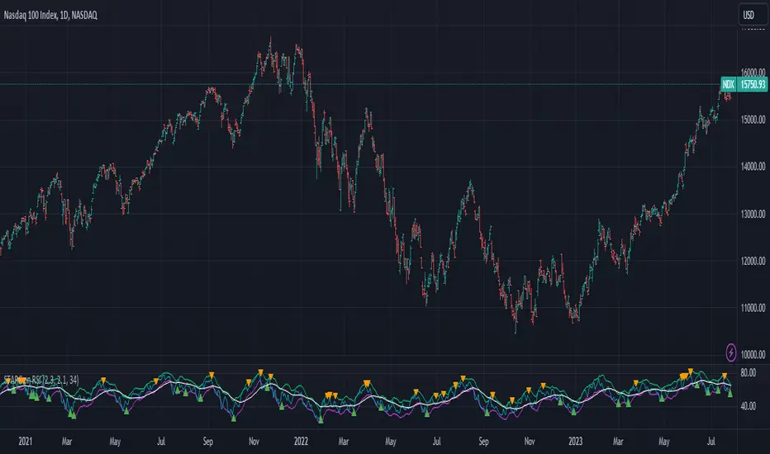Click the 40.00 level on indicator scale
This screenshot has height=454, width=770.
pyautogui.click(x=750, y=406)
